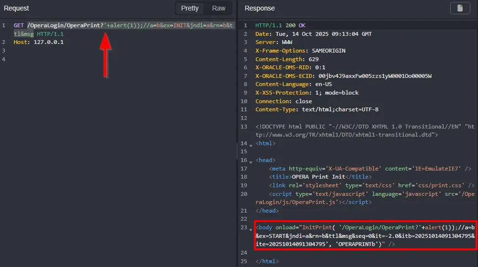Click the GET method in request line
Image resolution: width=478 pixels, height=267 pixels.
pos(19,25)
